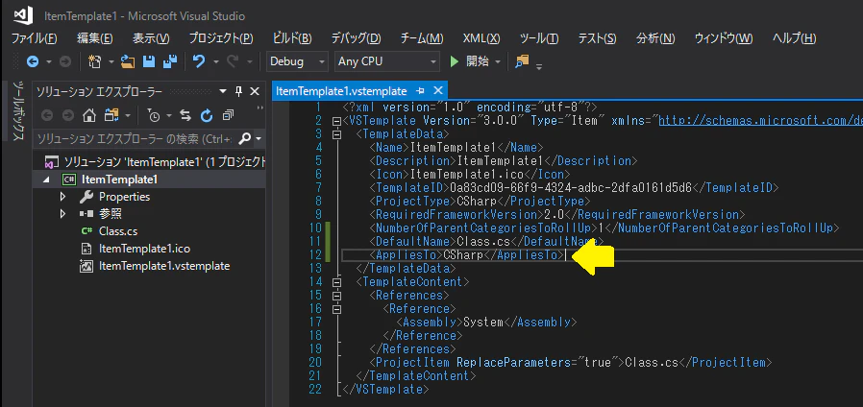
Task: Click the Pending Changes Filter clock icon
Action: (x=154, y=115)
